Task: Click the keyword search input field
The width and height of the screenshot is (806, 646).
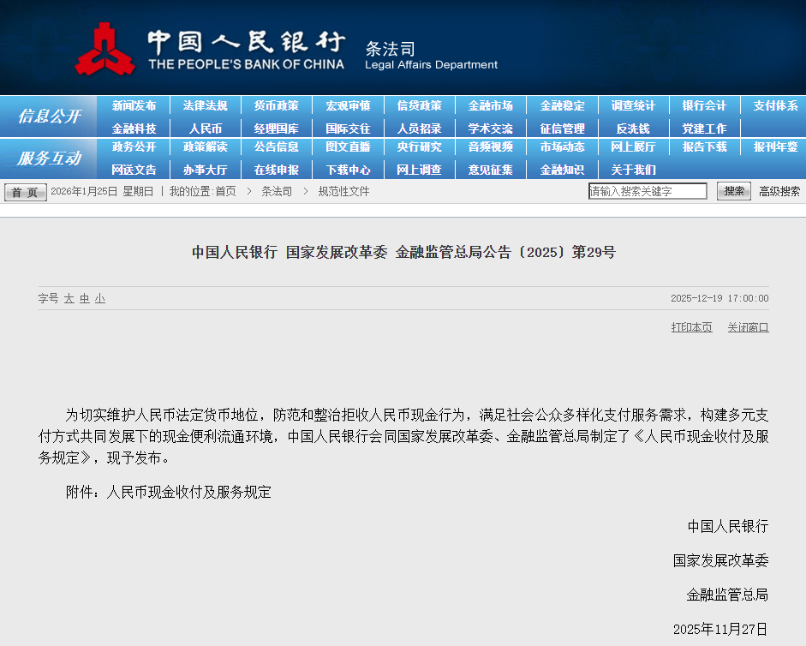Action: pyautogui.click(x=648, y=190)
